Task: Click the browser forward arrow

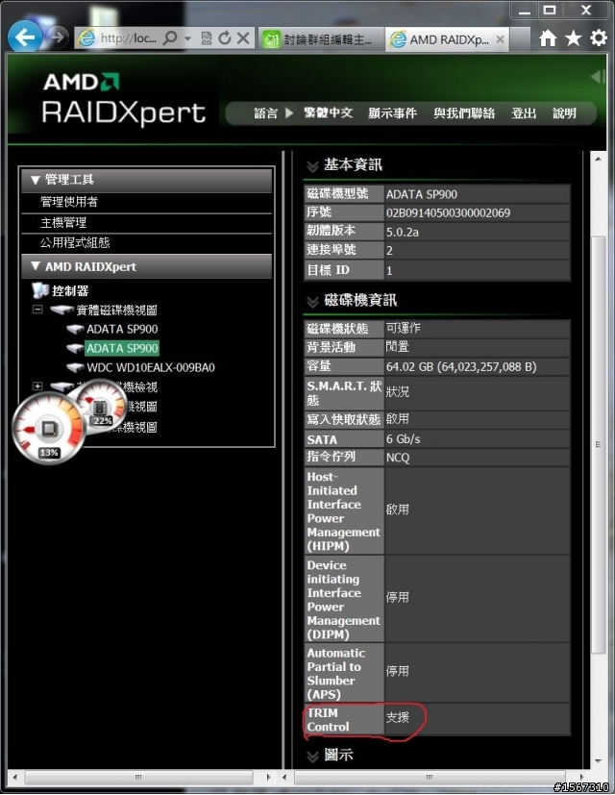Action: (57, 37)
